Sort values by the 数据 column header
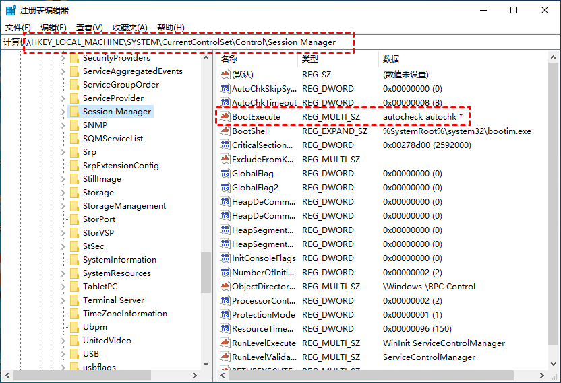 tap(463, 59)
